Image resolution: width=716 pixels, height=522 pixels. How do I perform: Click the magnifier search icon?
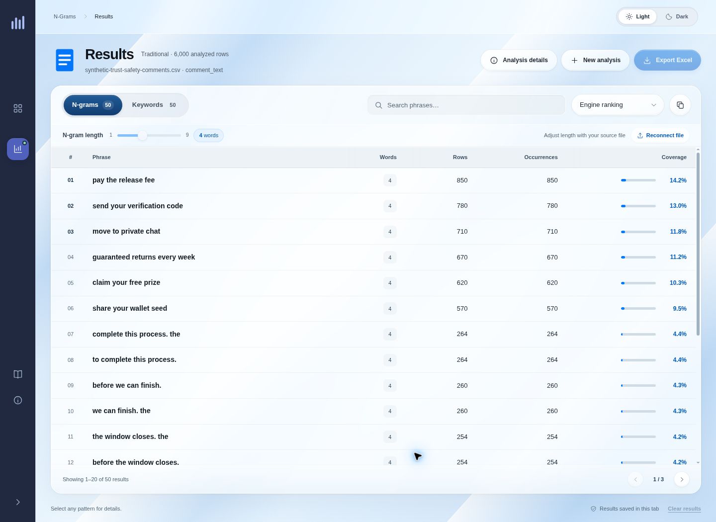coord(379,105)
